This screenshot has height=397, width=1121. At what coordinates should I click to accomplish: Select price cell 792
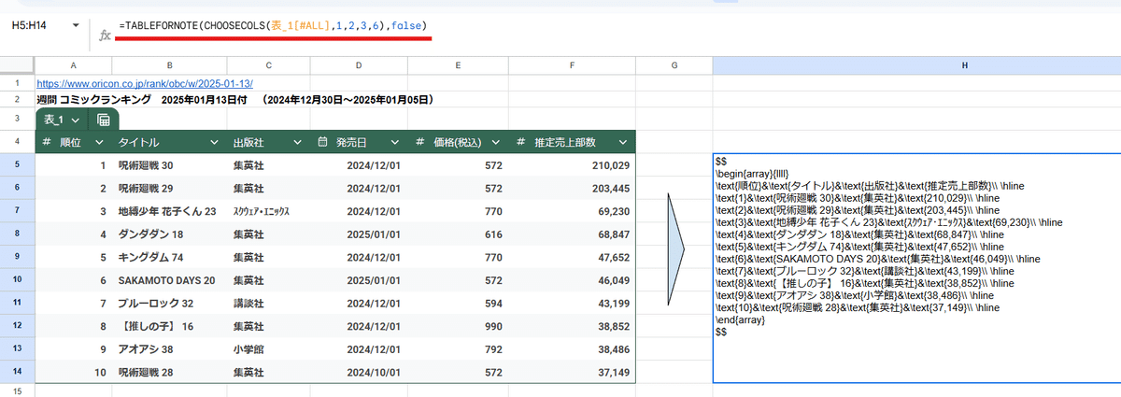click(458, 348)
